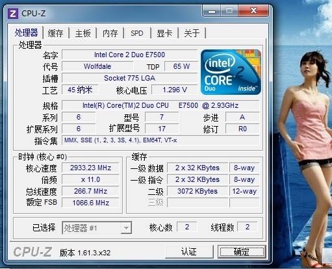Click the 1.296 V core voltage value
The height and width of the screenshot is (269, 332).
tap(175, 90)
